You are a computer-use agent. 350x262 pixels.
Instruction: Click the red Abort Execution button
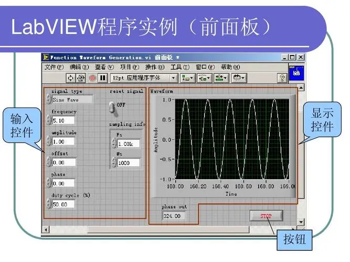point(92,78)
